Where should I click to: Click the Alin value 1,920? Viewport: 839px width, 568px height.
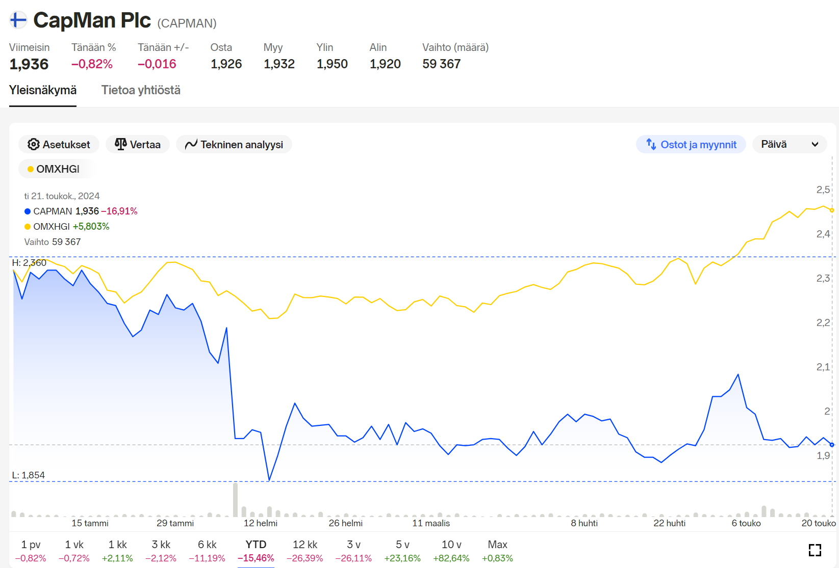[x=386, y=64]
